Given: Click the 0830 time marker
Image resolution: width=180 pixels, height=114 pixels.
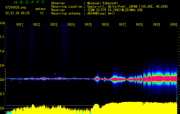Looking at the screenshot, I should click(x=174, y=25).
